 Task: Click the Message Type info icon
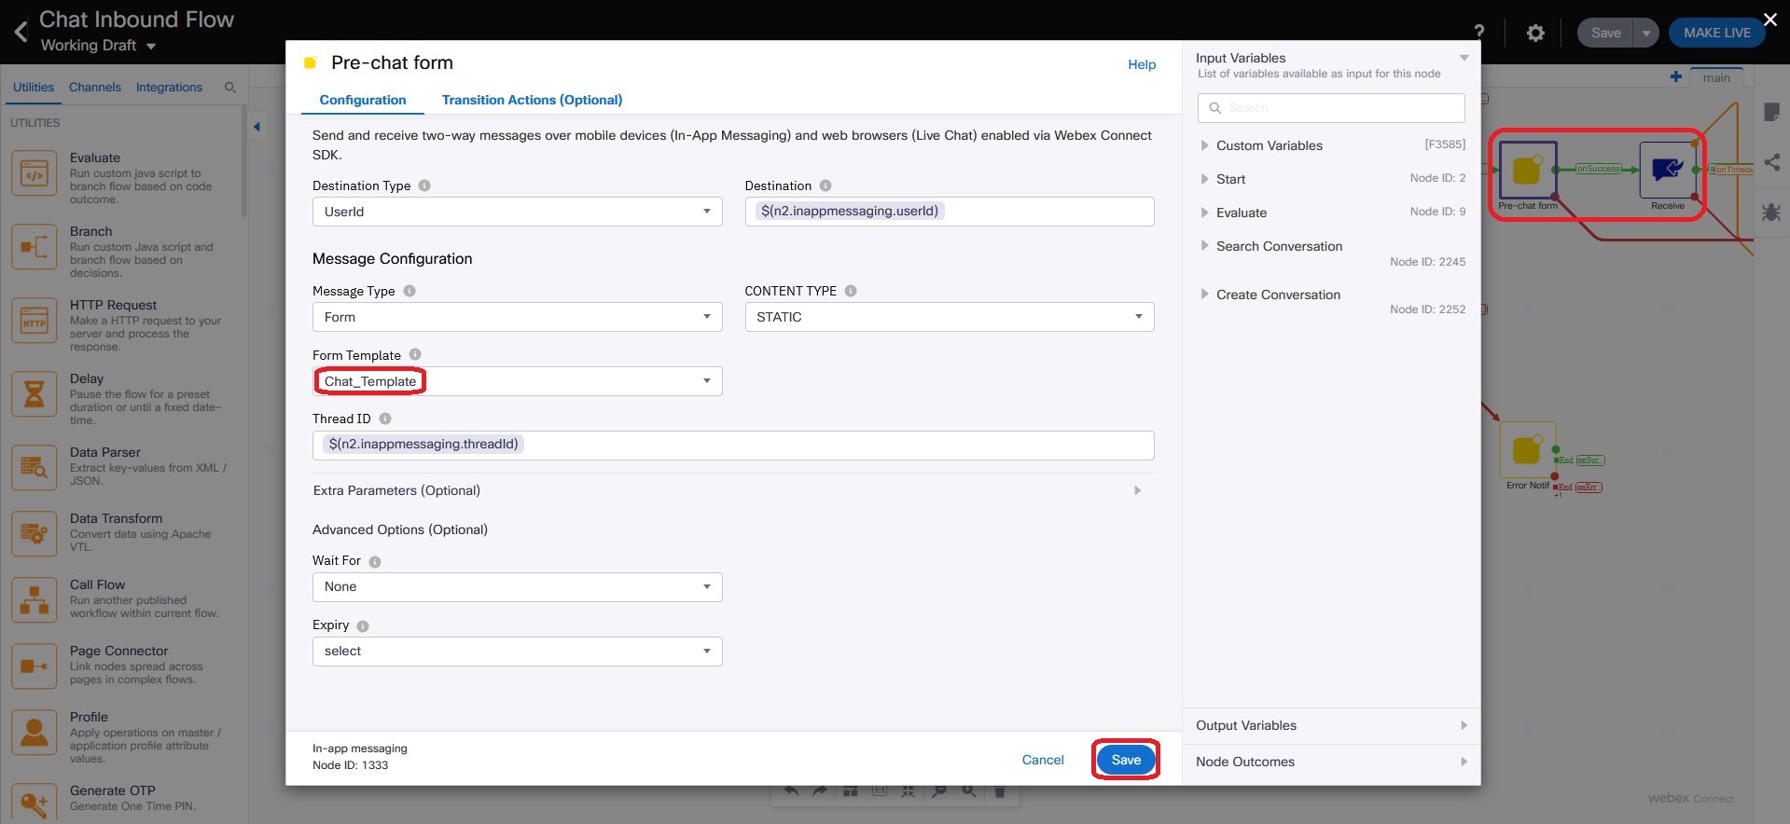pos(409,291)
